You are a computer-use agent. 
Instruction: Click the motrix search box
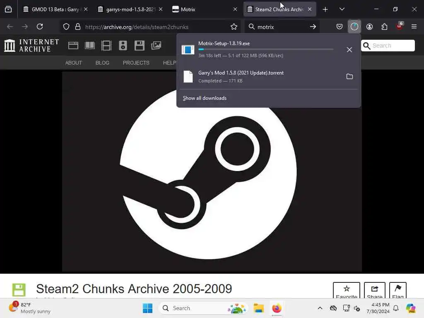(281, 27)
